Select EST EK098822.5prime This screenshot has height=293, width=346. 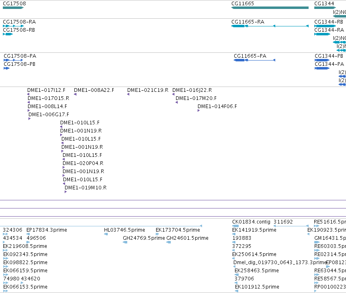point(6,267)
